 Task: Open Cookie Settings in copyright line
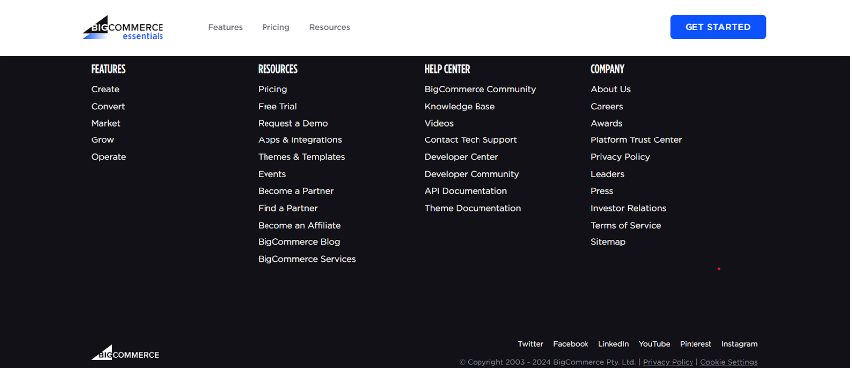[728, 362]
